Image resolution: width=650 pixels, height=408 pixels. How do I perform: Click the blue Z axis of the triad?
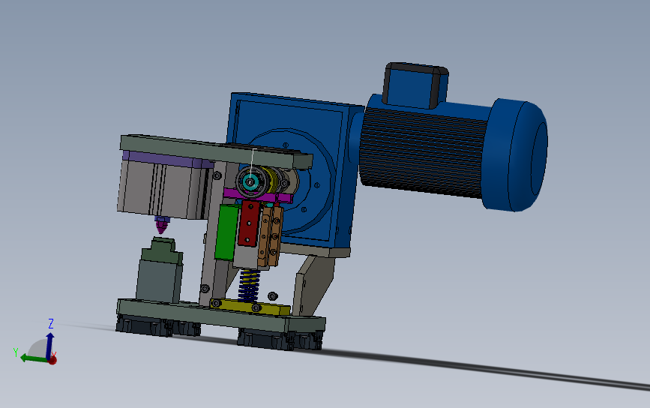click(49, 344)
